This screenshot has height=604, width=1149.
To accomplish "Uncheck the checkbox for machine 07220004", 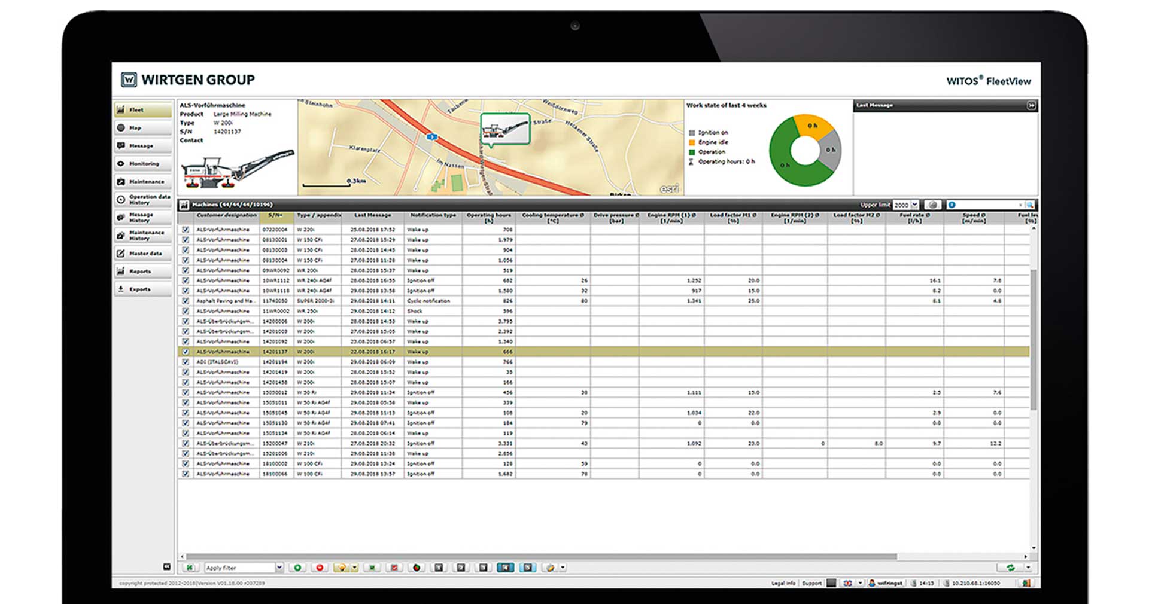I will tap(186, 230).
